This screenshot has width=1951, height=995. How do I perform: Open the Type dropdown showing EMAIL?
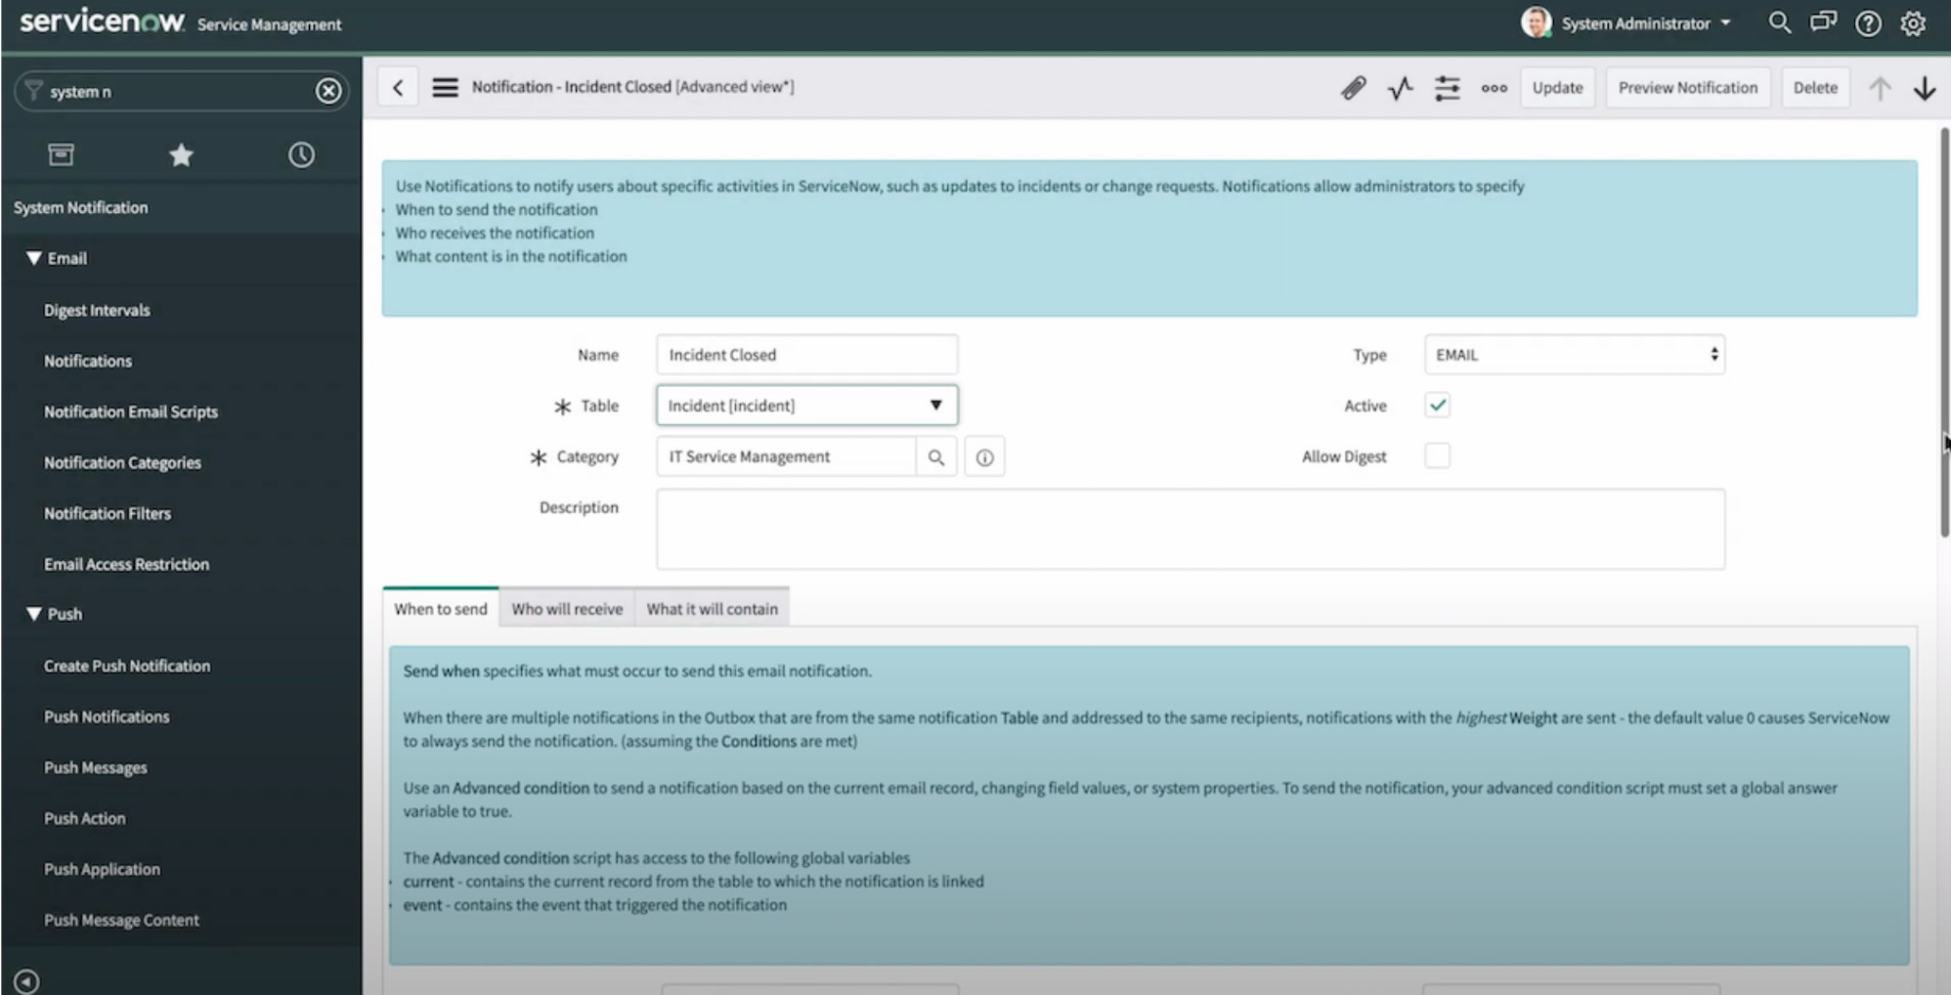[x=1574, y=355]
